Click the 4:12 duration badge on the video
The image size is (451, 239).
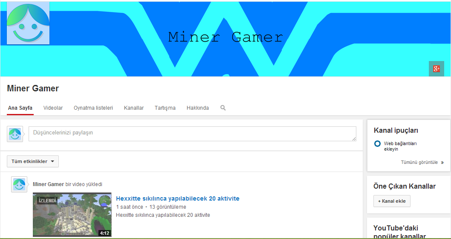104,233
